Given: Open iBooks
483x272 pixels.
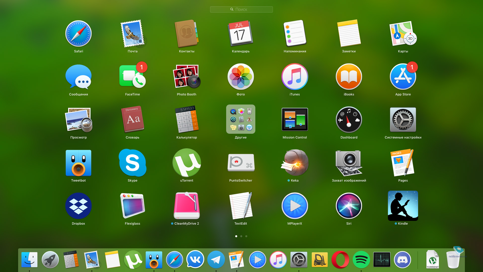Looking at the screenshot, I should pyautogui.click(x=349, y=77).
